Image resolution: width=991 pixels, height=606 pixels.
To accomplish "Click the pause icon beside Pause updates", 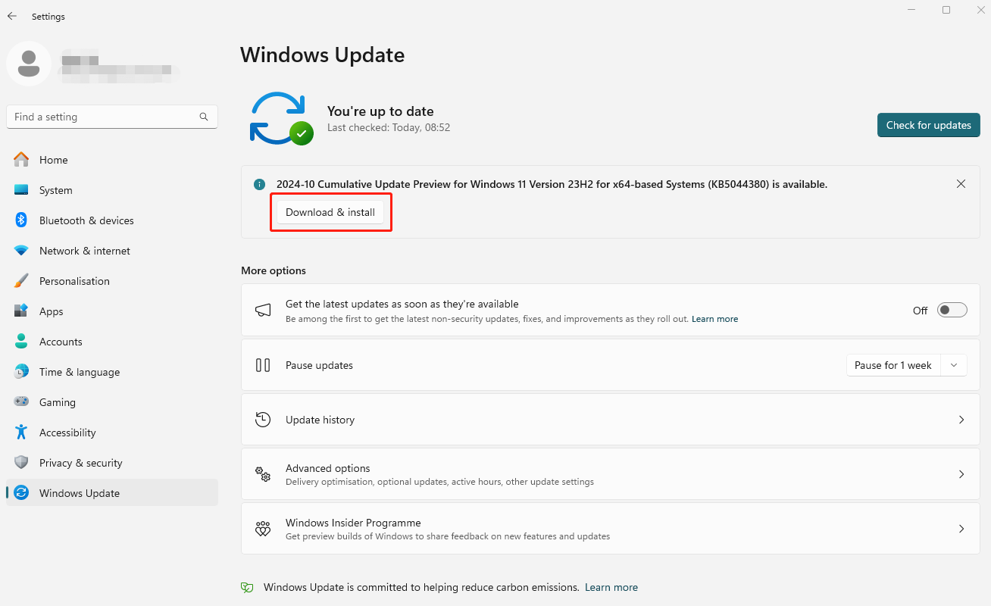I will [263, 365].
